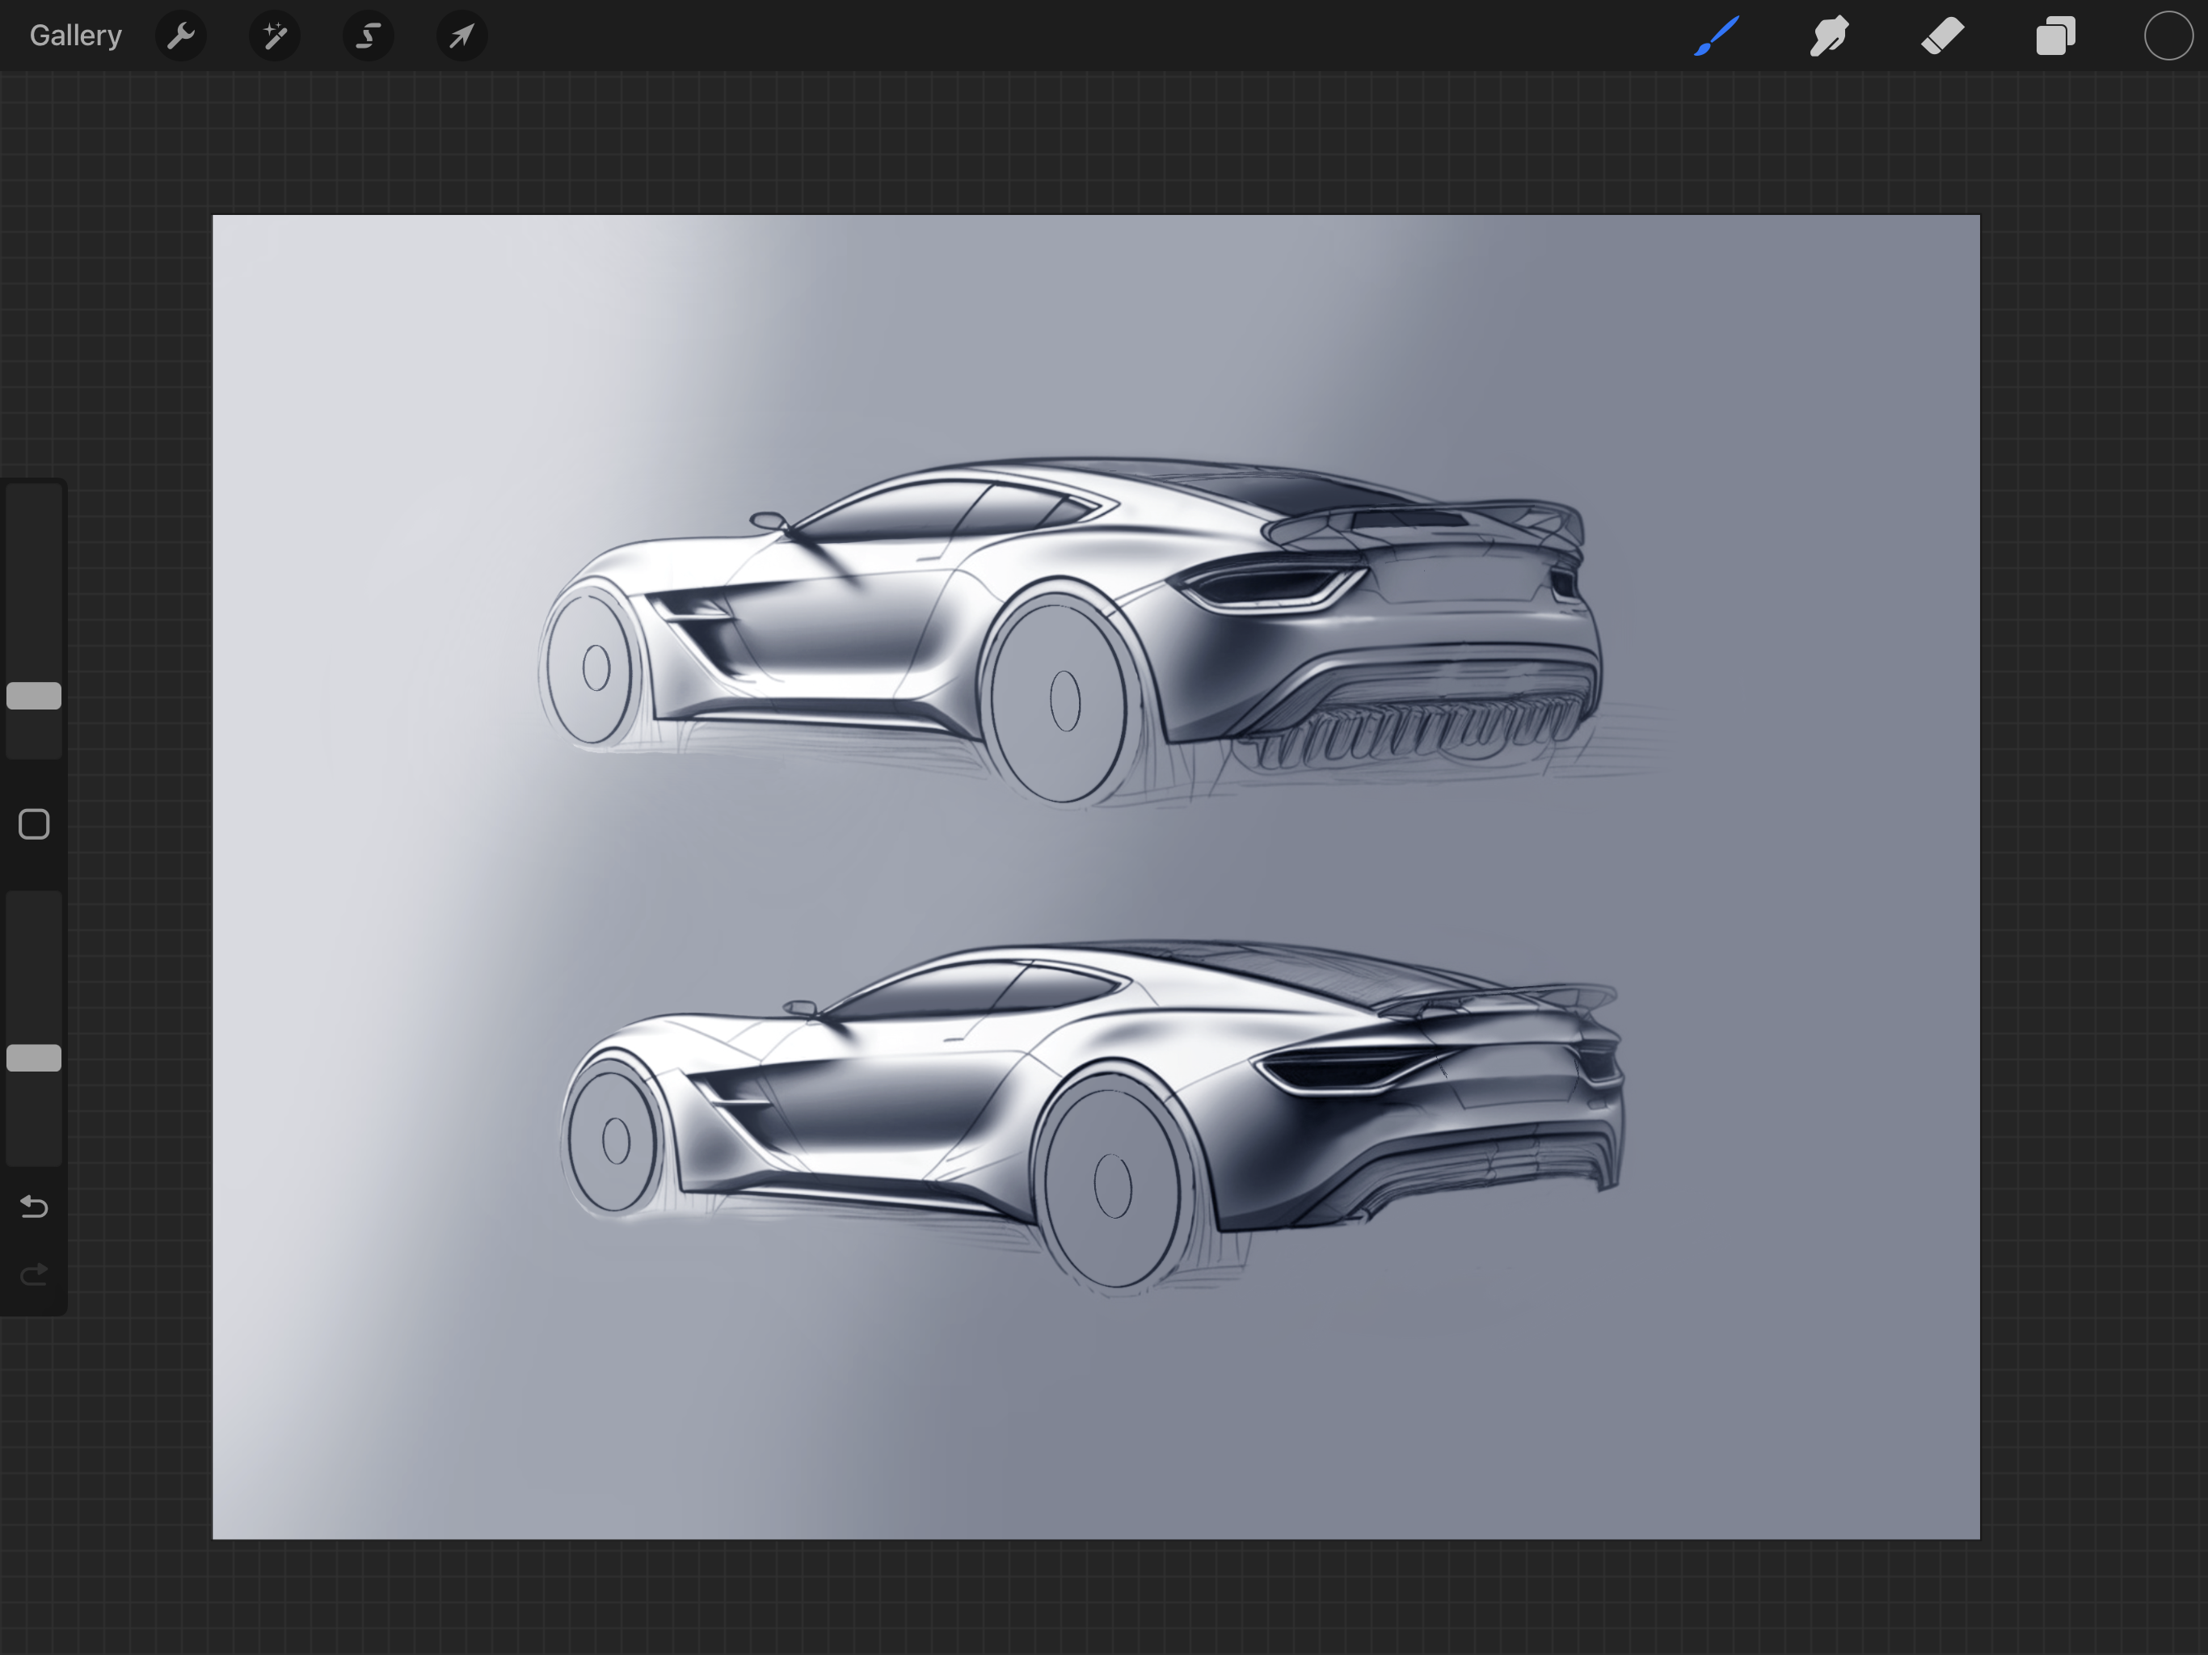Select the Brush tool
Image resolution: width=2208 pixels, height=1655 pixels.
[1717, 36]
